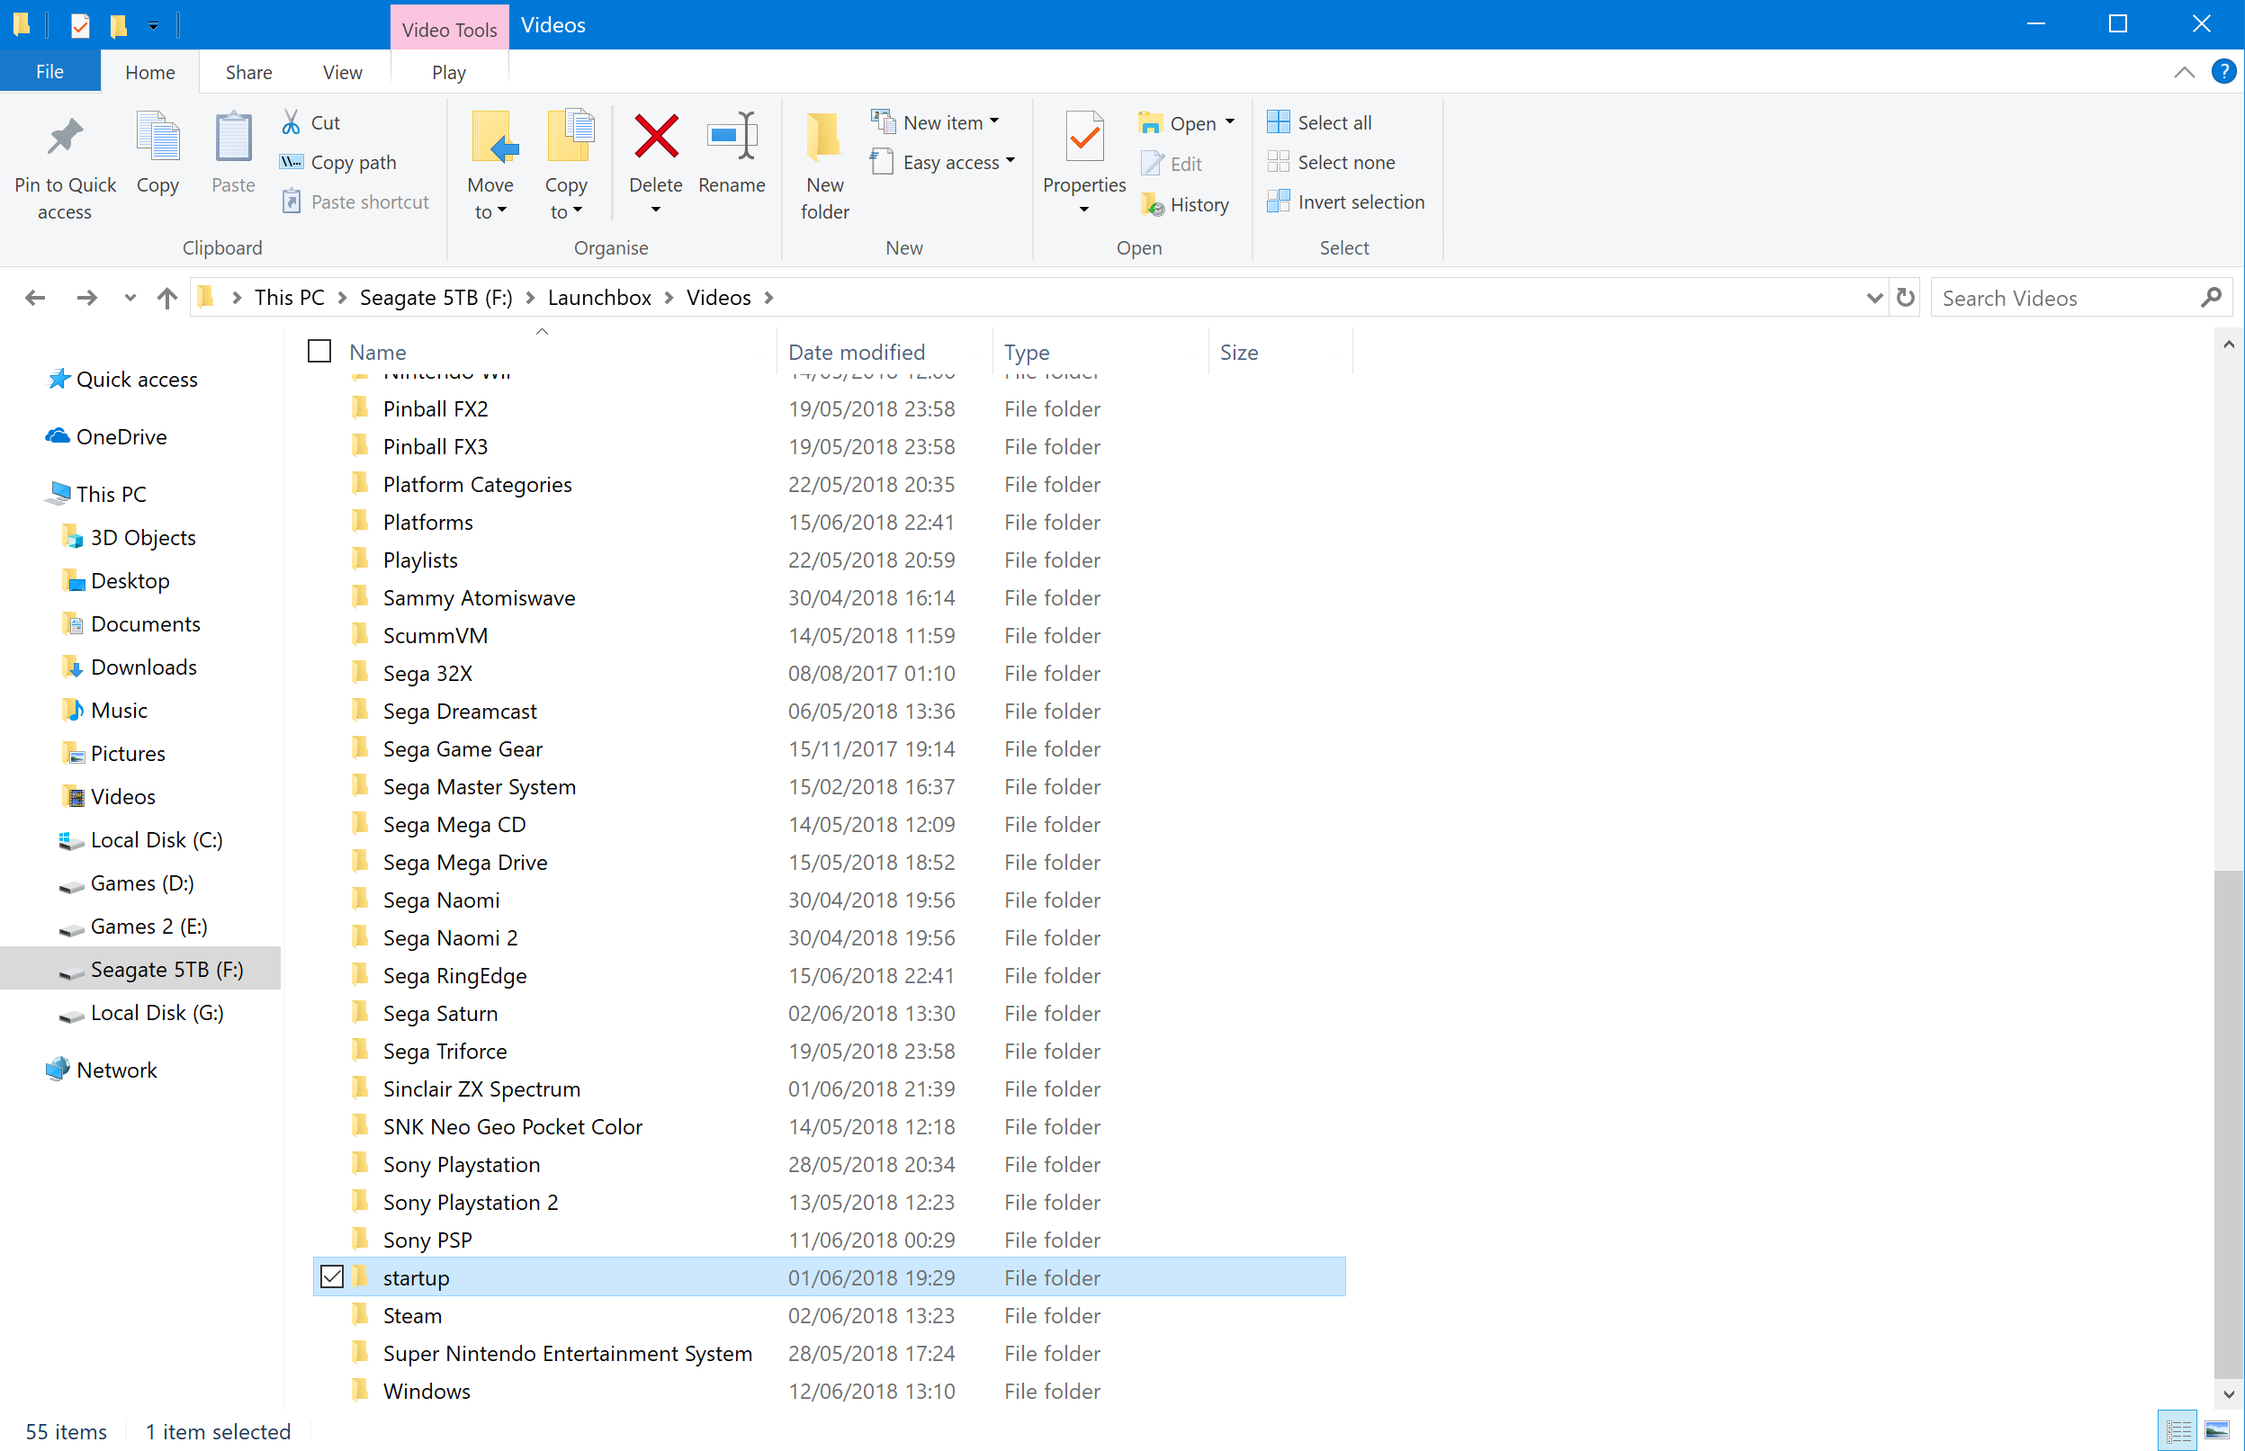Select the Super Nintendo Entertainment System folder
Viewport: 2245px width, 1451px height.
(830, 1353)
